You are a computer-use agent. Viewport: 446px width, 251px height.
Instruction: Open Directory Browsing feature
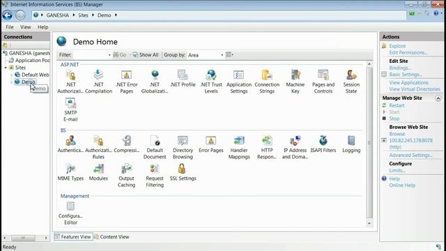tap(183, 147)
